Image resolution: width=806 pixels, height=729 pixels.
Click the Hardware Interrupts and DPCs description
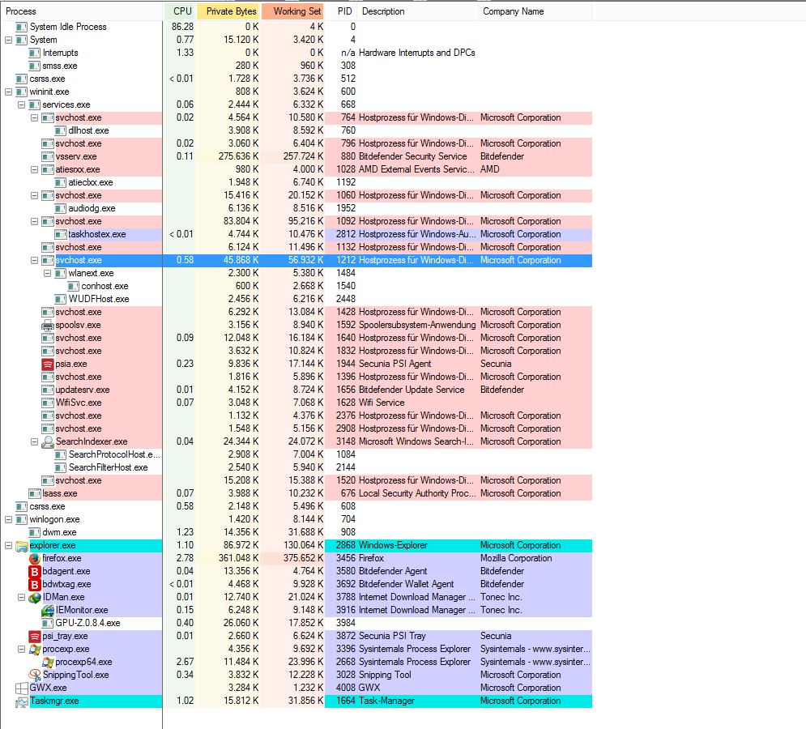417,53
